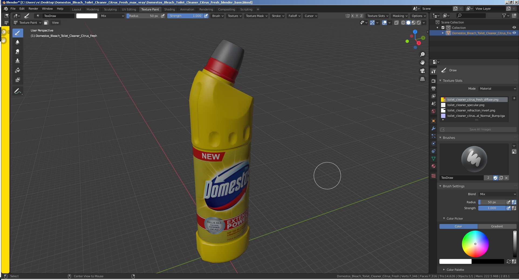Open the Masking popover
This screenshot has width=519, height=280.
pos(400,16)
